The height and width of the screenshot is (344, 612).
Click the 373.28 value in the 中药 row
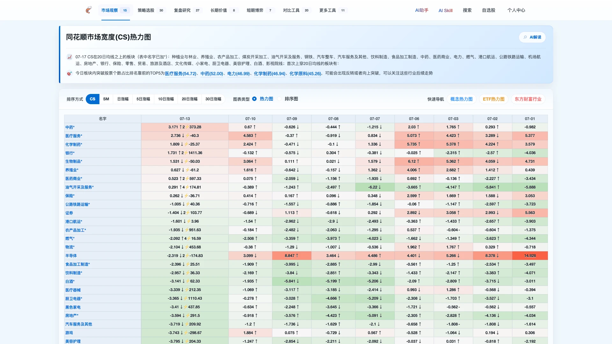tap(195, 127)
